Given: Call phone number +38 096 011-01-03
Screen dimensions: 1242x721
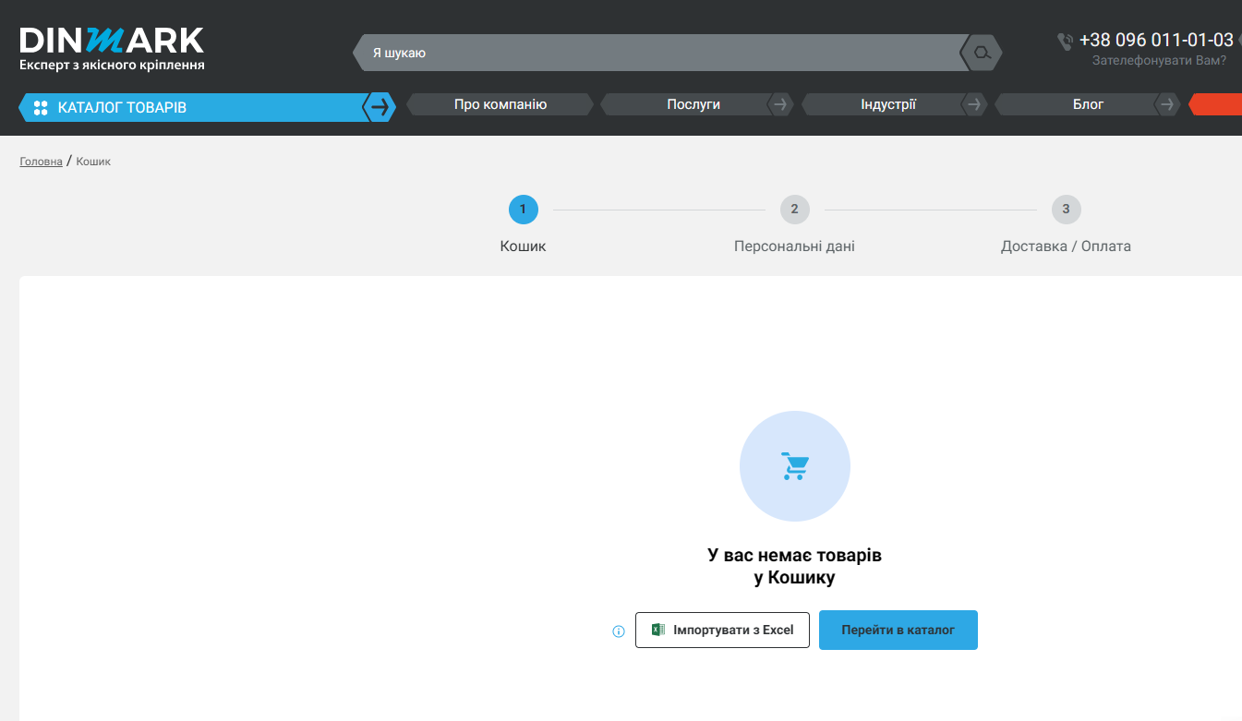Looking at the screenshot, I should 1156,40.
